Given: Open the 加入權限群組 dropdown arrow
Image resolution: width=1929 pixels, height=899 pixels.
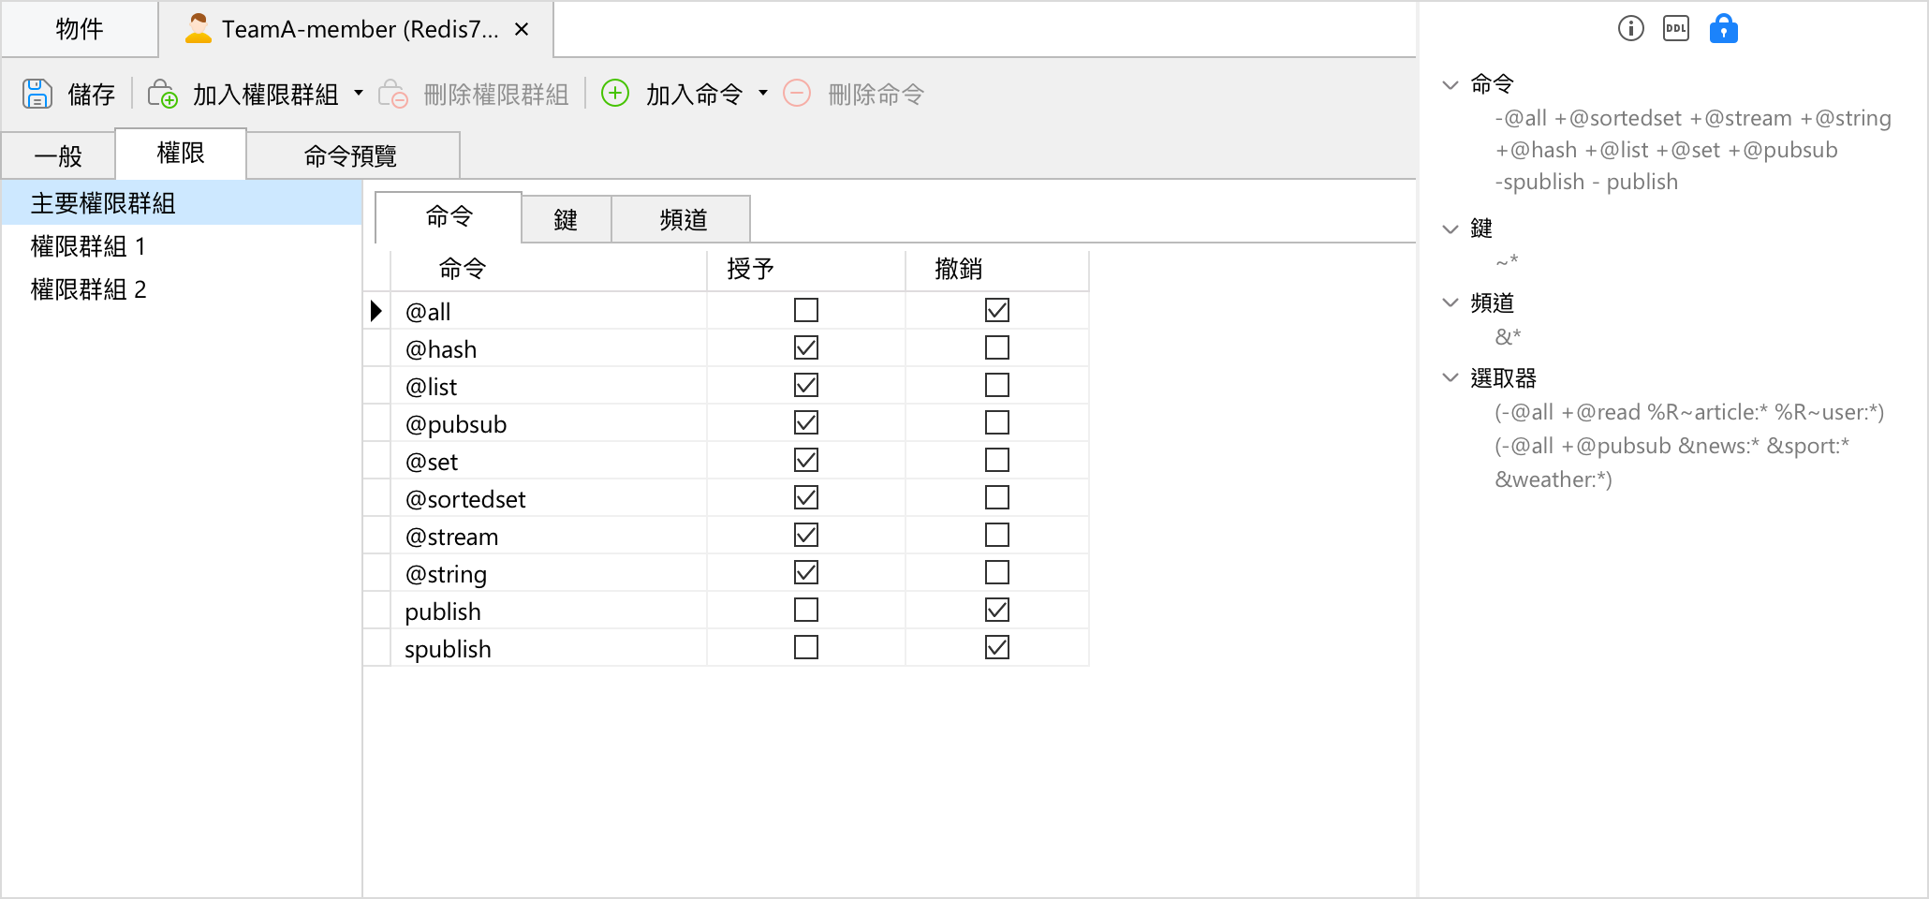Looking at the screenshot, I should 358,94.
